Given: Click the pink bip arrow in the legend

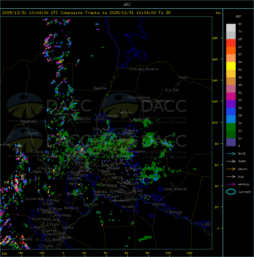Looking at the screenshot, I should pyautogui.click(x=231, y=176).
